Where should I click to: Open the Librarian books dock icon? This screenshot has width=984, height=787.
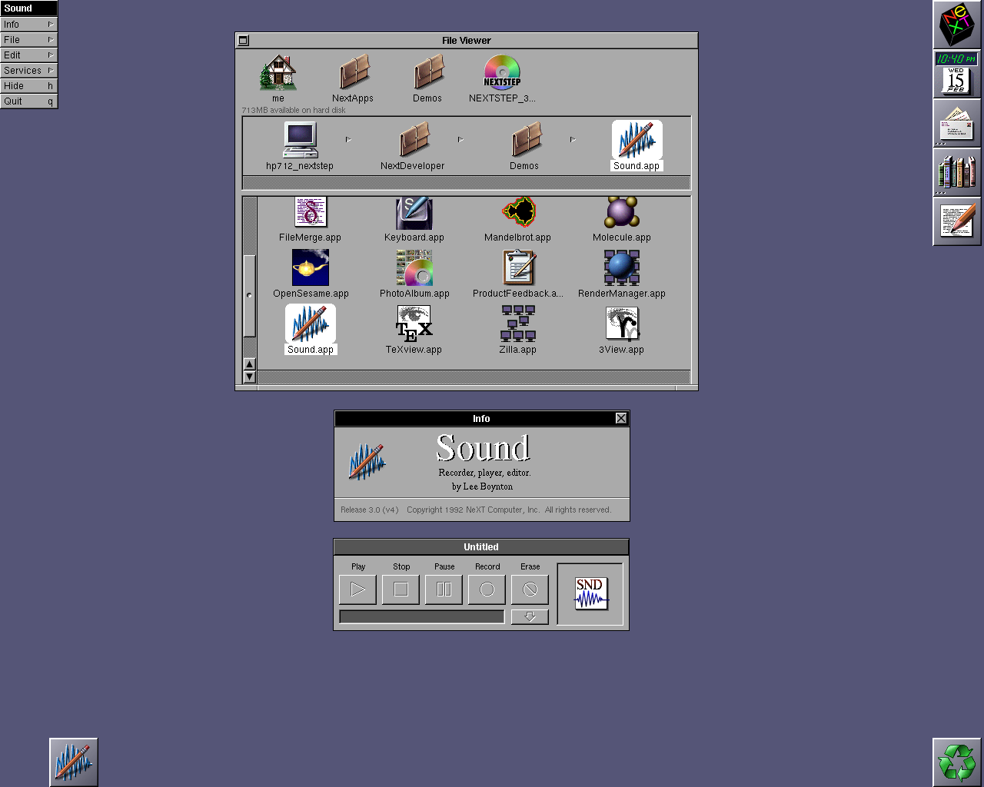coord(957,172)
